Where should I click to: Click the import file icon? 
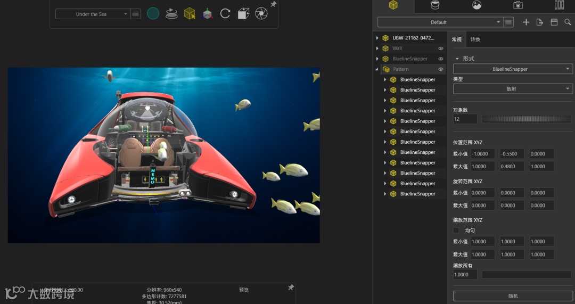(x=540, y=22)
